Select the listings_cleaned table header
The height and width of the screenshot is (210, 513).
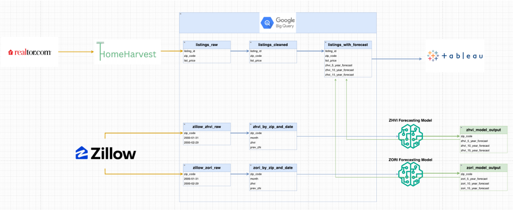(273, 45)
